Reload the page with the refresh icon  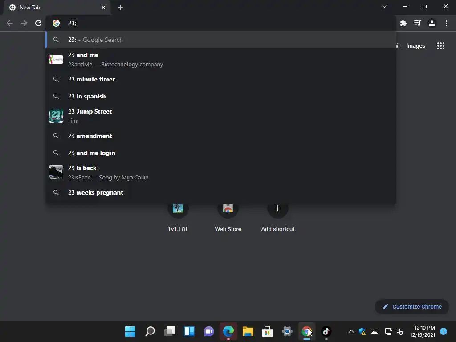38,23
